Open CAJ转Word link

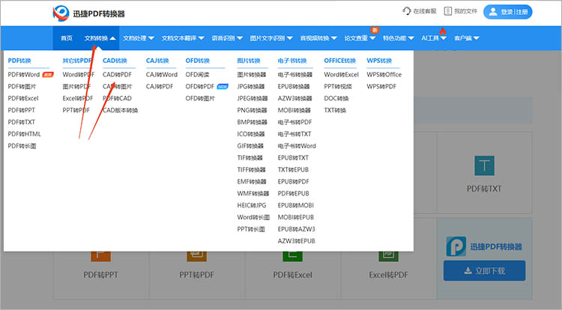tap(162, 74)
